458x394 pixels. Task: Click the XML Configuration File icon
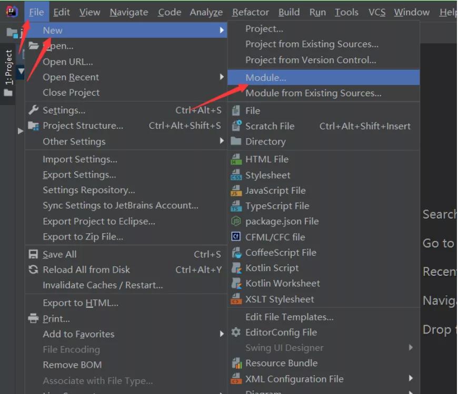click(x=236, y=379)
